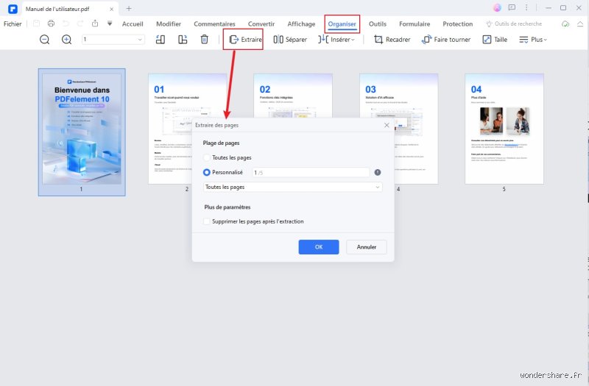The image size is (589, 386).
Task: Click the Taille page size tool
Action: point(495,40)
